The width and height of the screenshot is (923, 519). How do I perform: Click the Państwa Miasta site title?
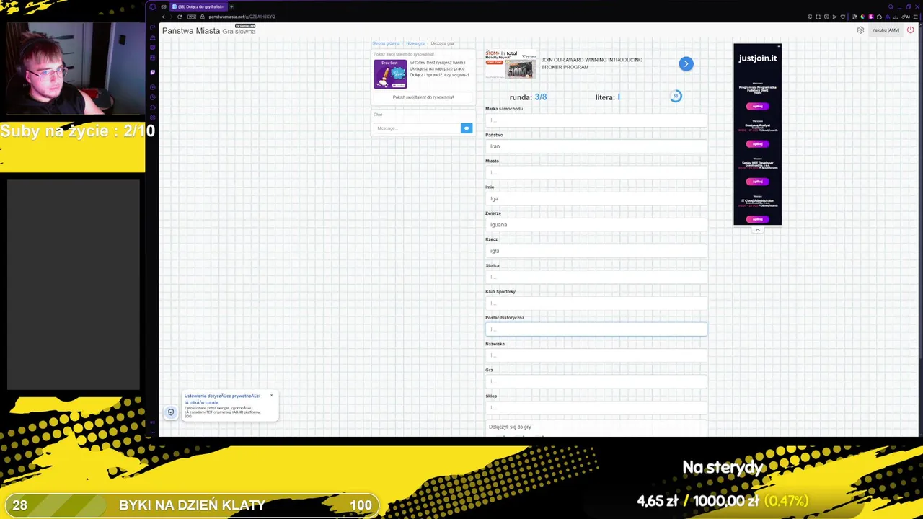click(191, 31)
